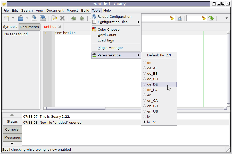Switch to the Messages tab

12,138
